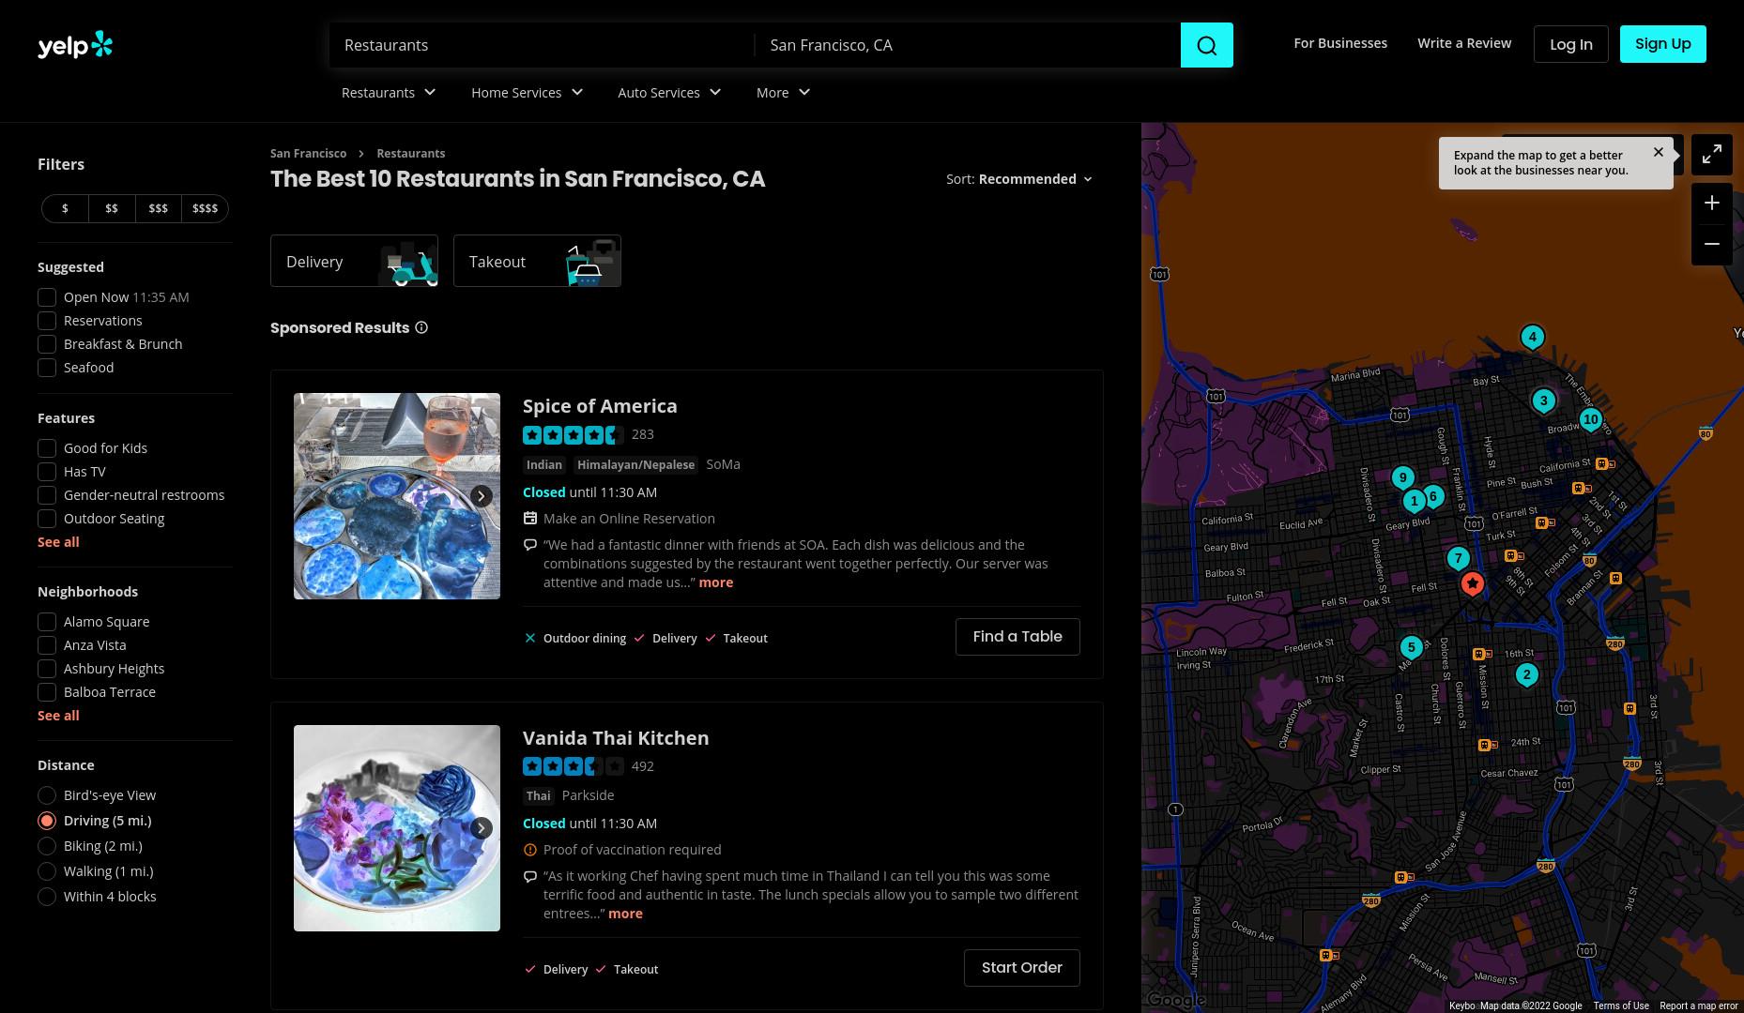Open Vanida Thai Kitchen listing title
Image resolution: width=1744 pixels, height=1013 pixels.
(616, 738)
